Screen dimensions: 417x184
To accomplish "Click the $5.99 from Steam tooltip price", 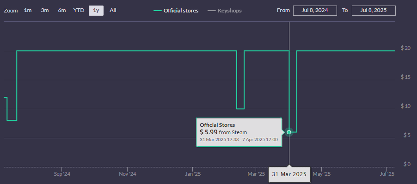I will tap(223, 132).
